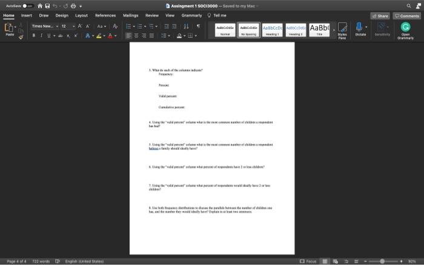
Task: Toggle Bold formatting
Action: pyautogui.click(x=33, y=36)
